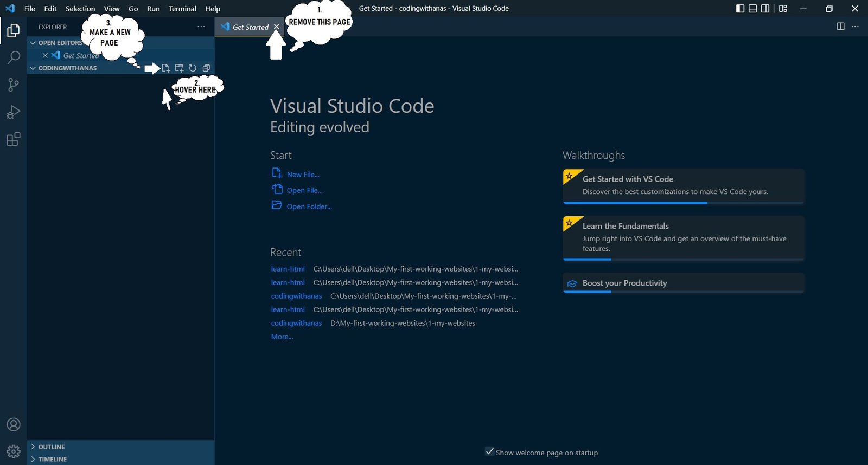Screen dimensions: 868x465
Task: Toggle the bottom panel layout icon
Action: 752,9
